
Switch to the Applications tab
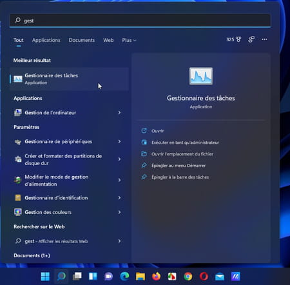click(x=46, y=40)
